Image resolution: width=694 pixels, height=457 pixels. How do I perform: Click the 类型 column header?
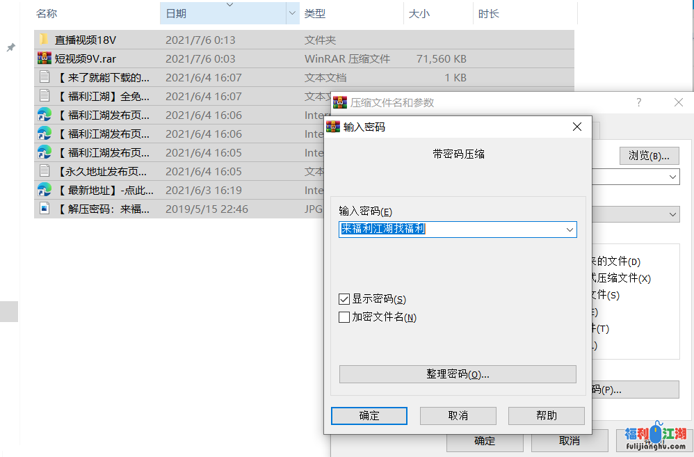point(315,13)
